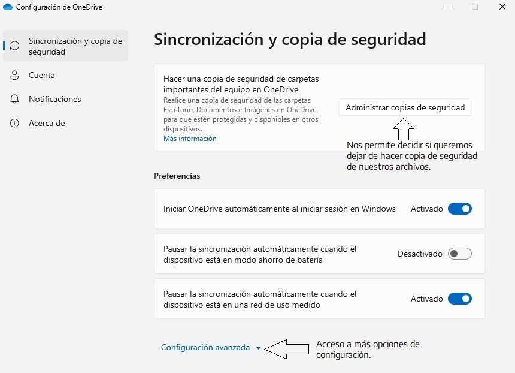Click the Preferencias heading
515x373 pixels.
pyautogui.click(x=177, y=176)
